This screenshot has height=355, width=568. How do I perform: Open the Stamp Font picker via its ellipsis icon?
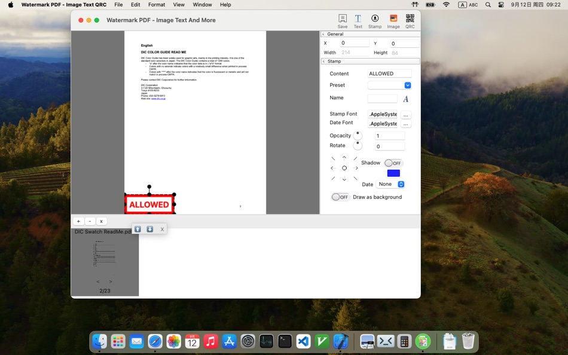[406, 114]
